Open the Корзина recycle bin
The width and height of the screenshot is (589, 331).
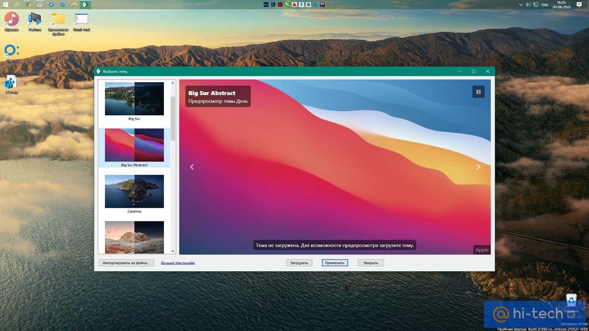(x=571, y=303)
